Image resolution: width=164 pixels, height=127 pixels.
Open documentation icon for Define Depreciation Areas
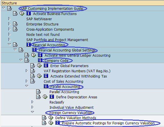click(39, 97)
